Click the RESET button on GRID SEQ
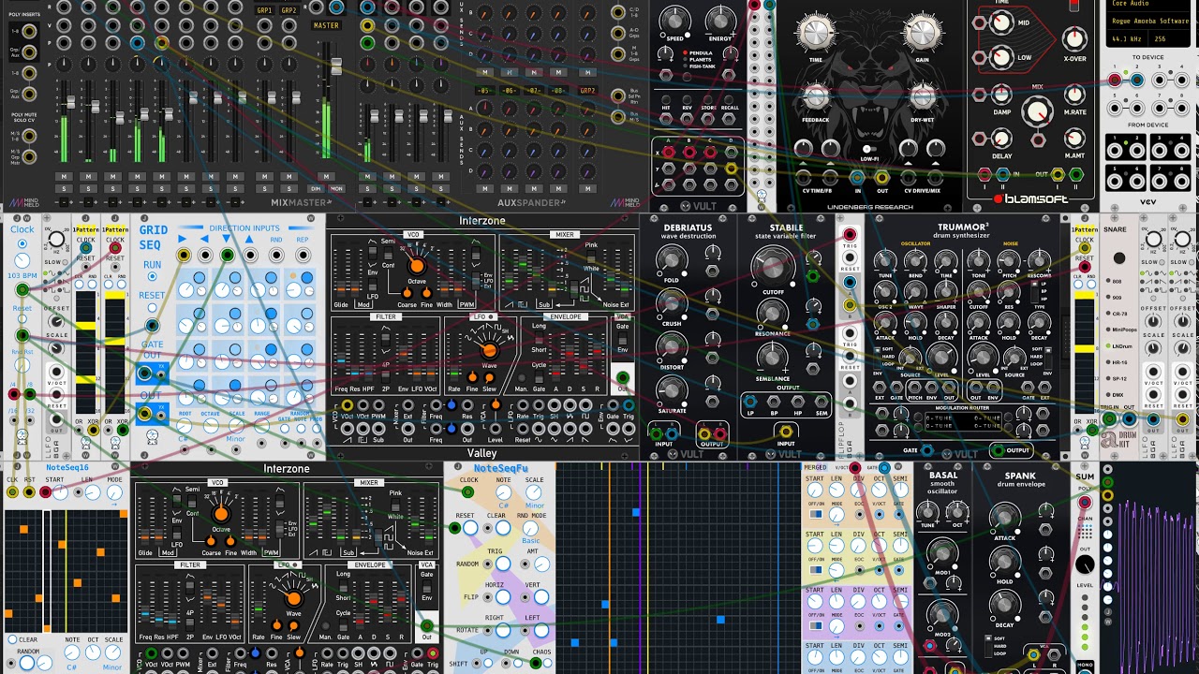Screen dimensions: 1199x674 coord(152,308)
